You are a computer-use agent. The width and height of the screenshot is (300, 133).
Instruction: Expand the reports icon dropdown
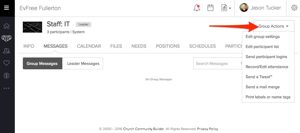(226, 8)
